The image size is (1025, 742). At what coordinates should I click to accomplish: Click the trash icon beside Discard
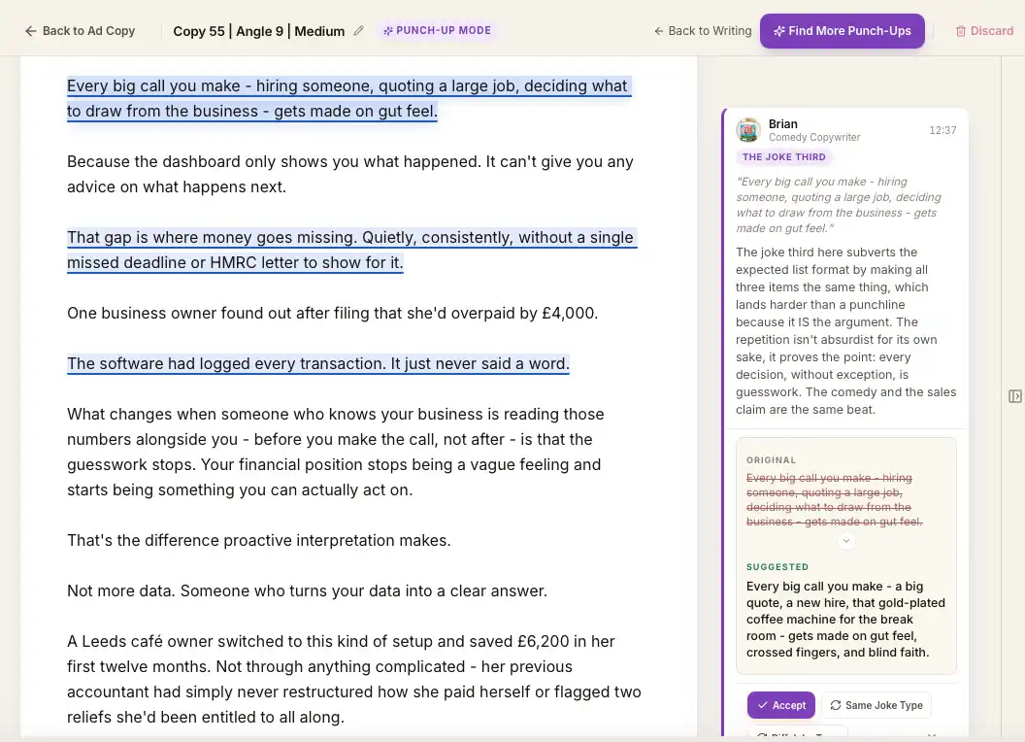(960, 31)
